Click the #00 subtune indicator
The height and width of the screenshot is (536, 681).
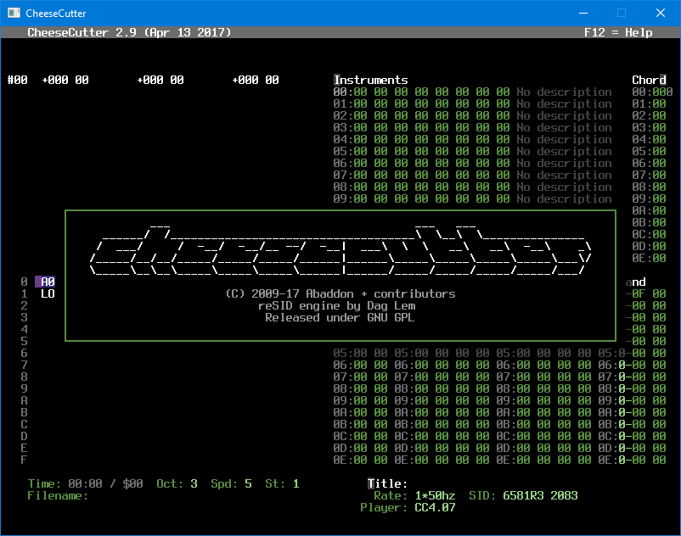click(x=17, y=80)
